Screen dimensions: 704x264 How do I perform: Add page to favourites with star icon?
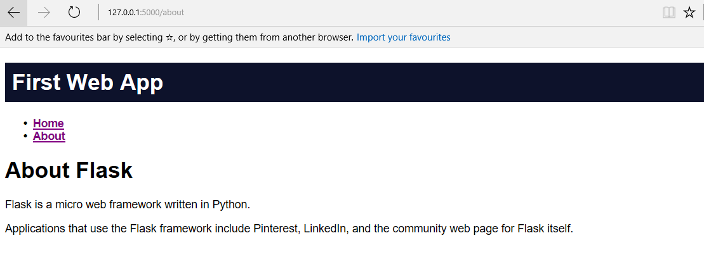pos(689,13)
